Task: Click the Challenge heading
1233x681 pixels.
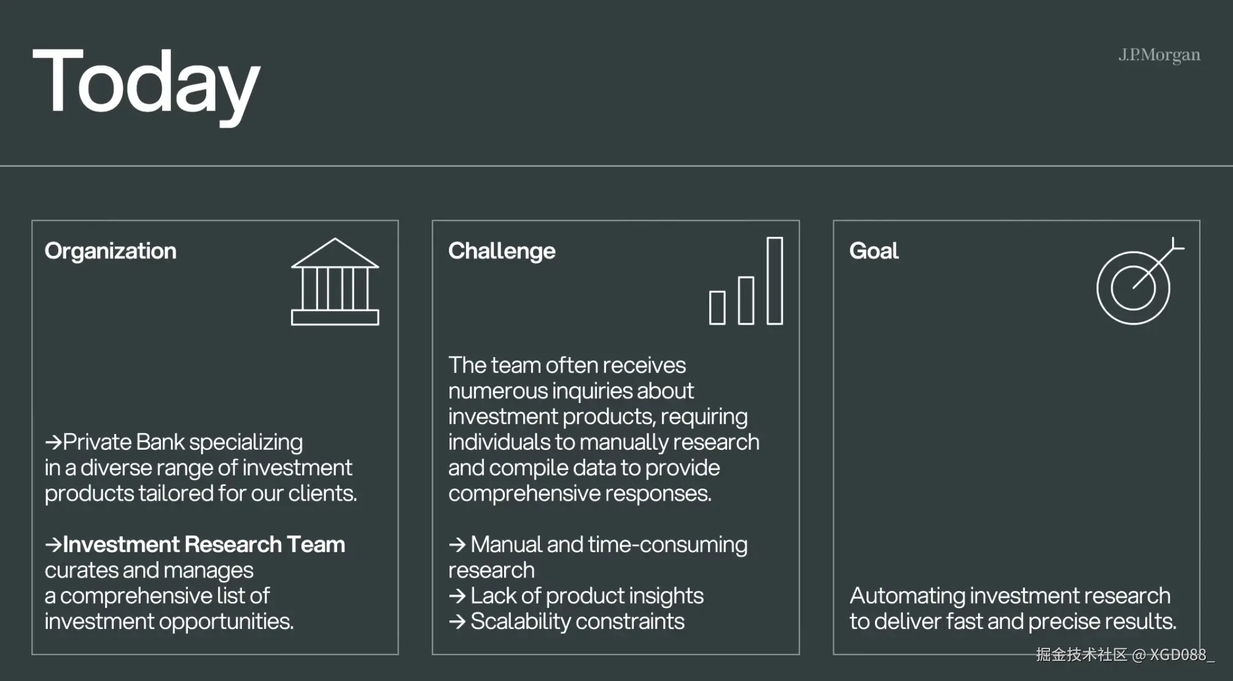Action: [502, 251]
